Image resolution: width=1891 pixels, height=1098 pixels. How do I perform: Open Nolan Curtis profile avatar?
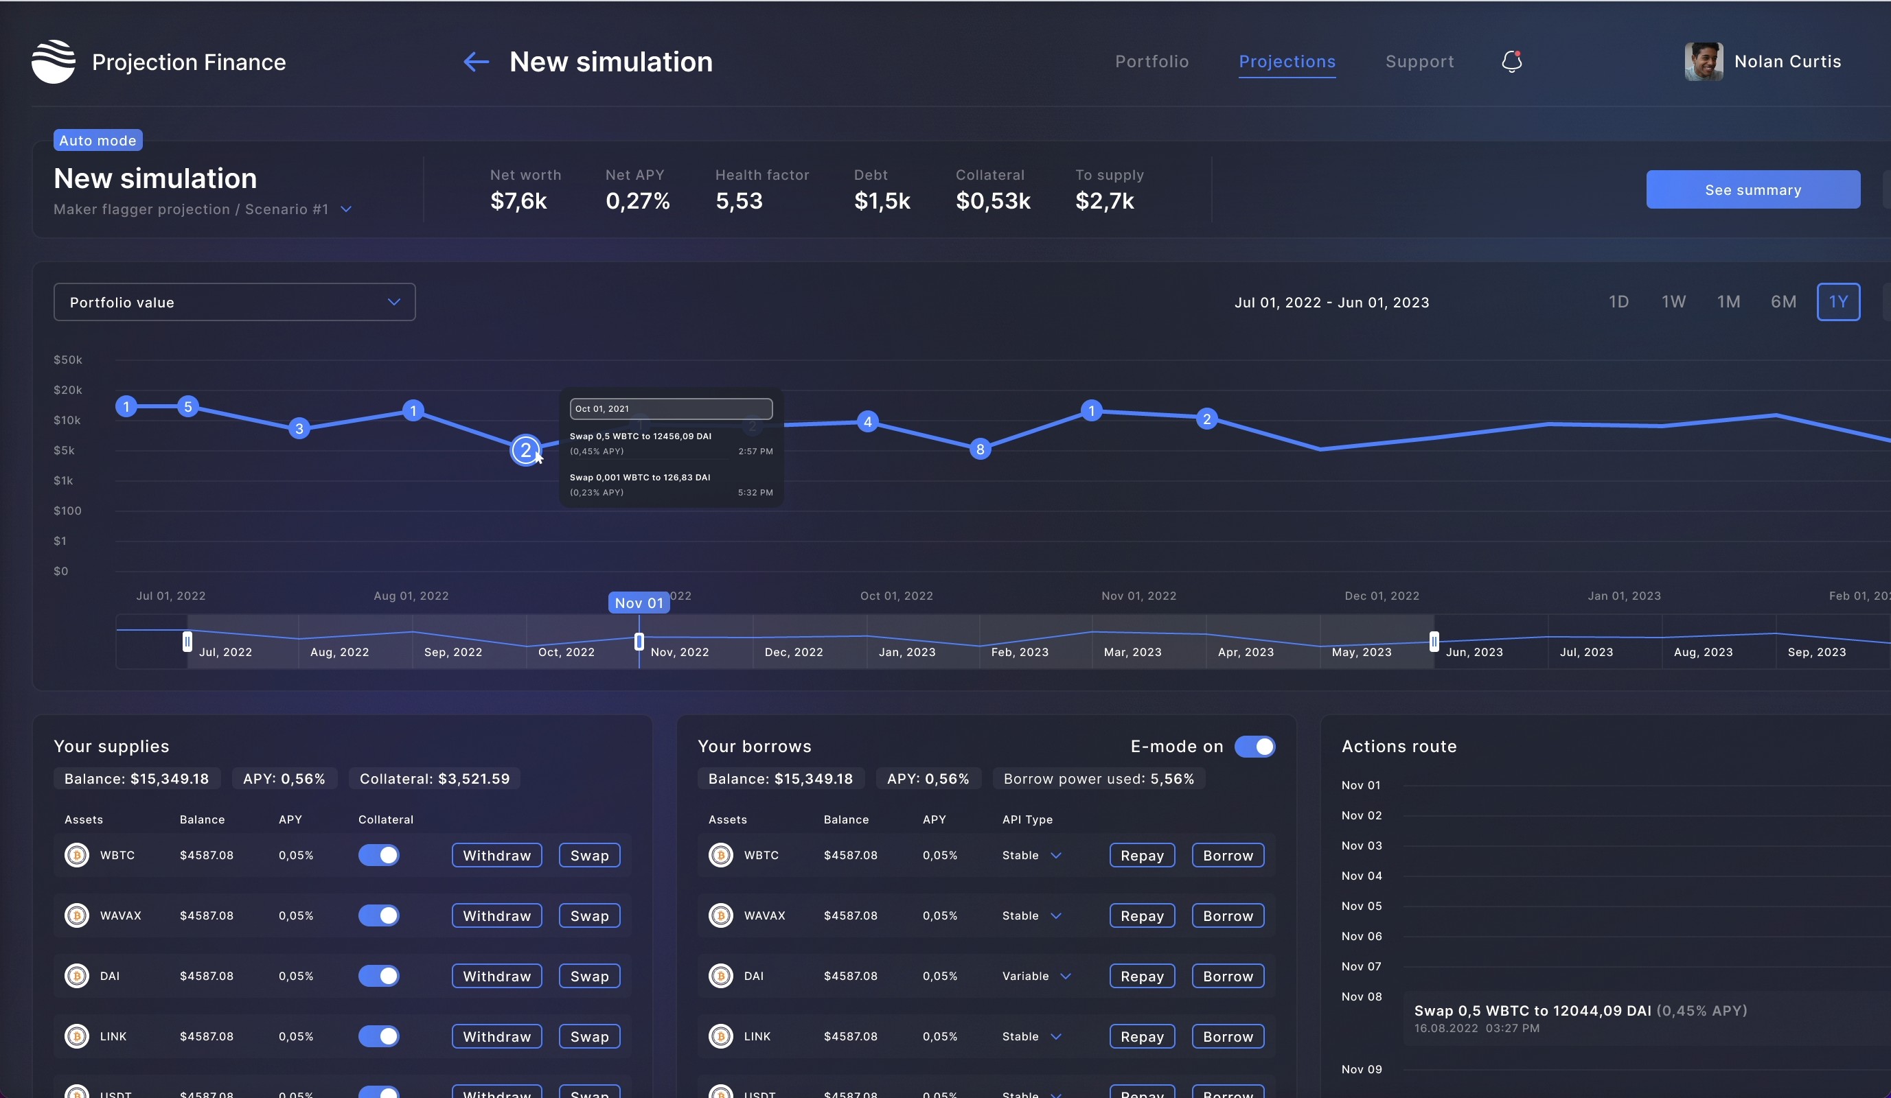pos(1703,62)
